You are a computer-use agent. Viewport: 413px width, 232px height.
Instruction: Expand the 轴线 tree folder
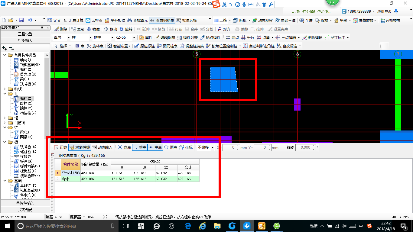click(5, 89)
